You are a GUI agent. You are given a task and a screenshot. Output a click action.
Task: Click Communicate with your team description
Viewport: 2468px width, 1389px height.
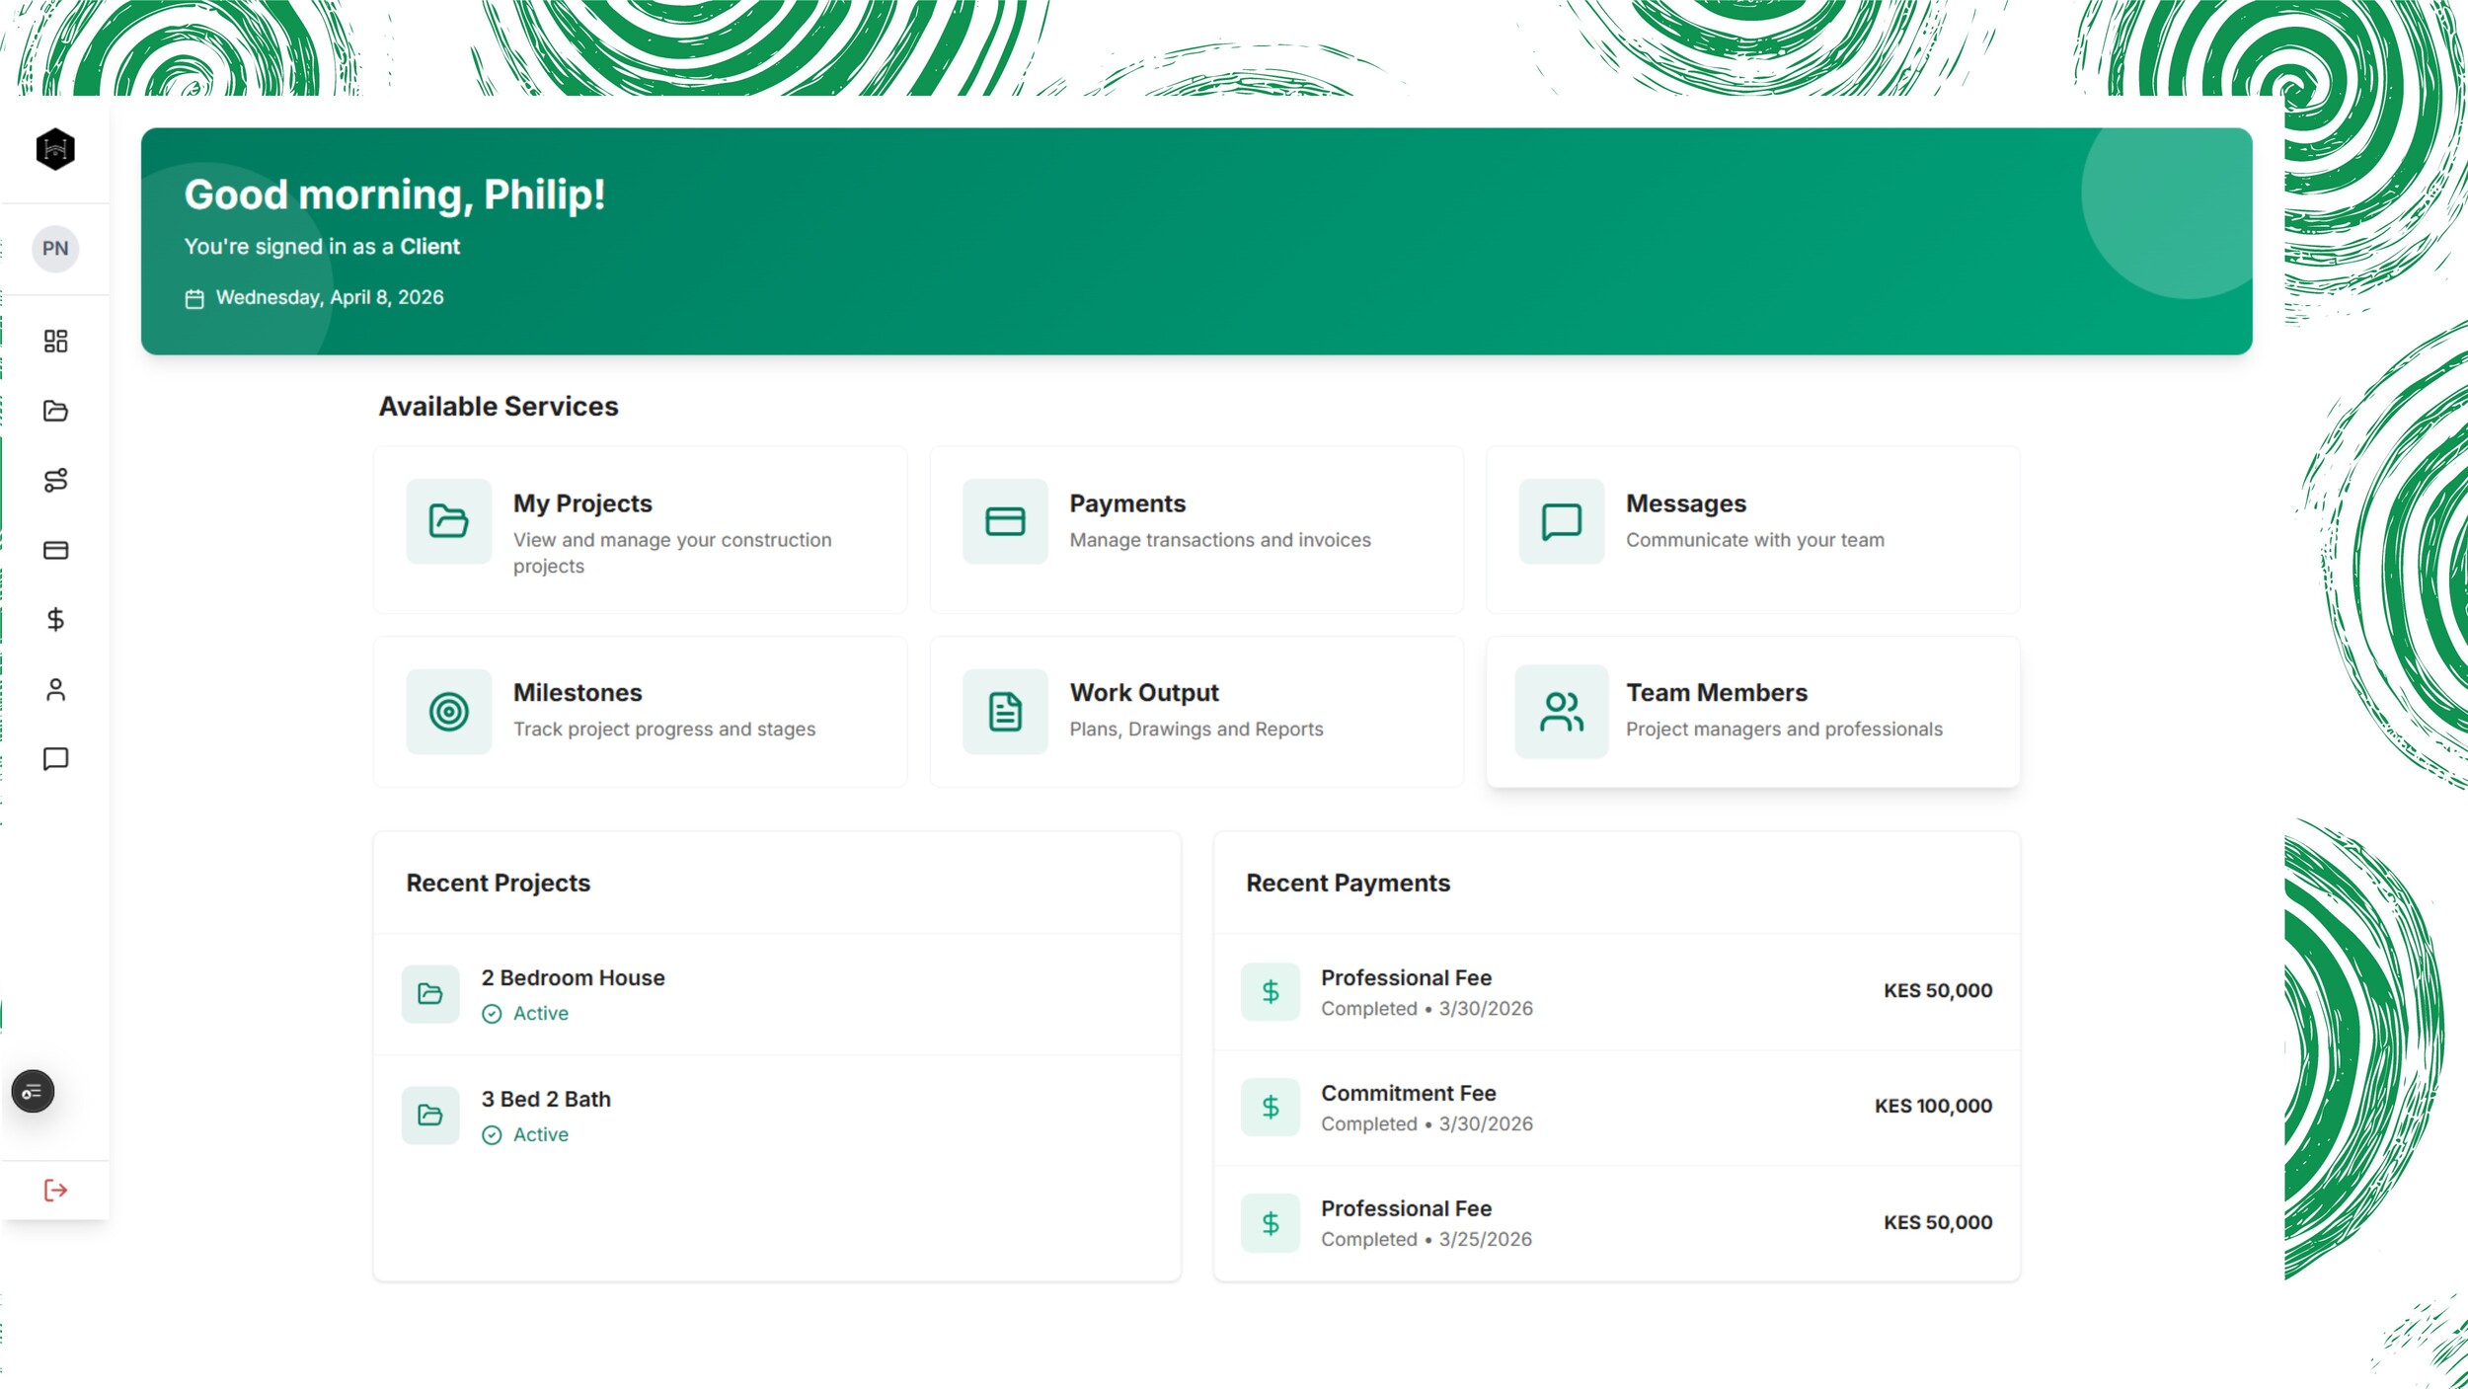point(1755,540)
